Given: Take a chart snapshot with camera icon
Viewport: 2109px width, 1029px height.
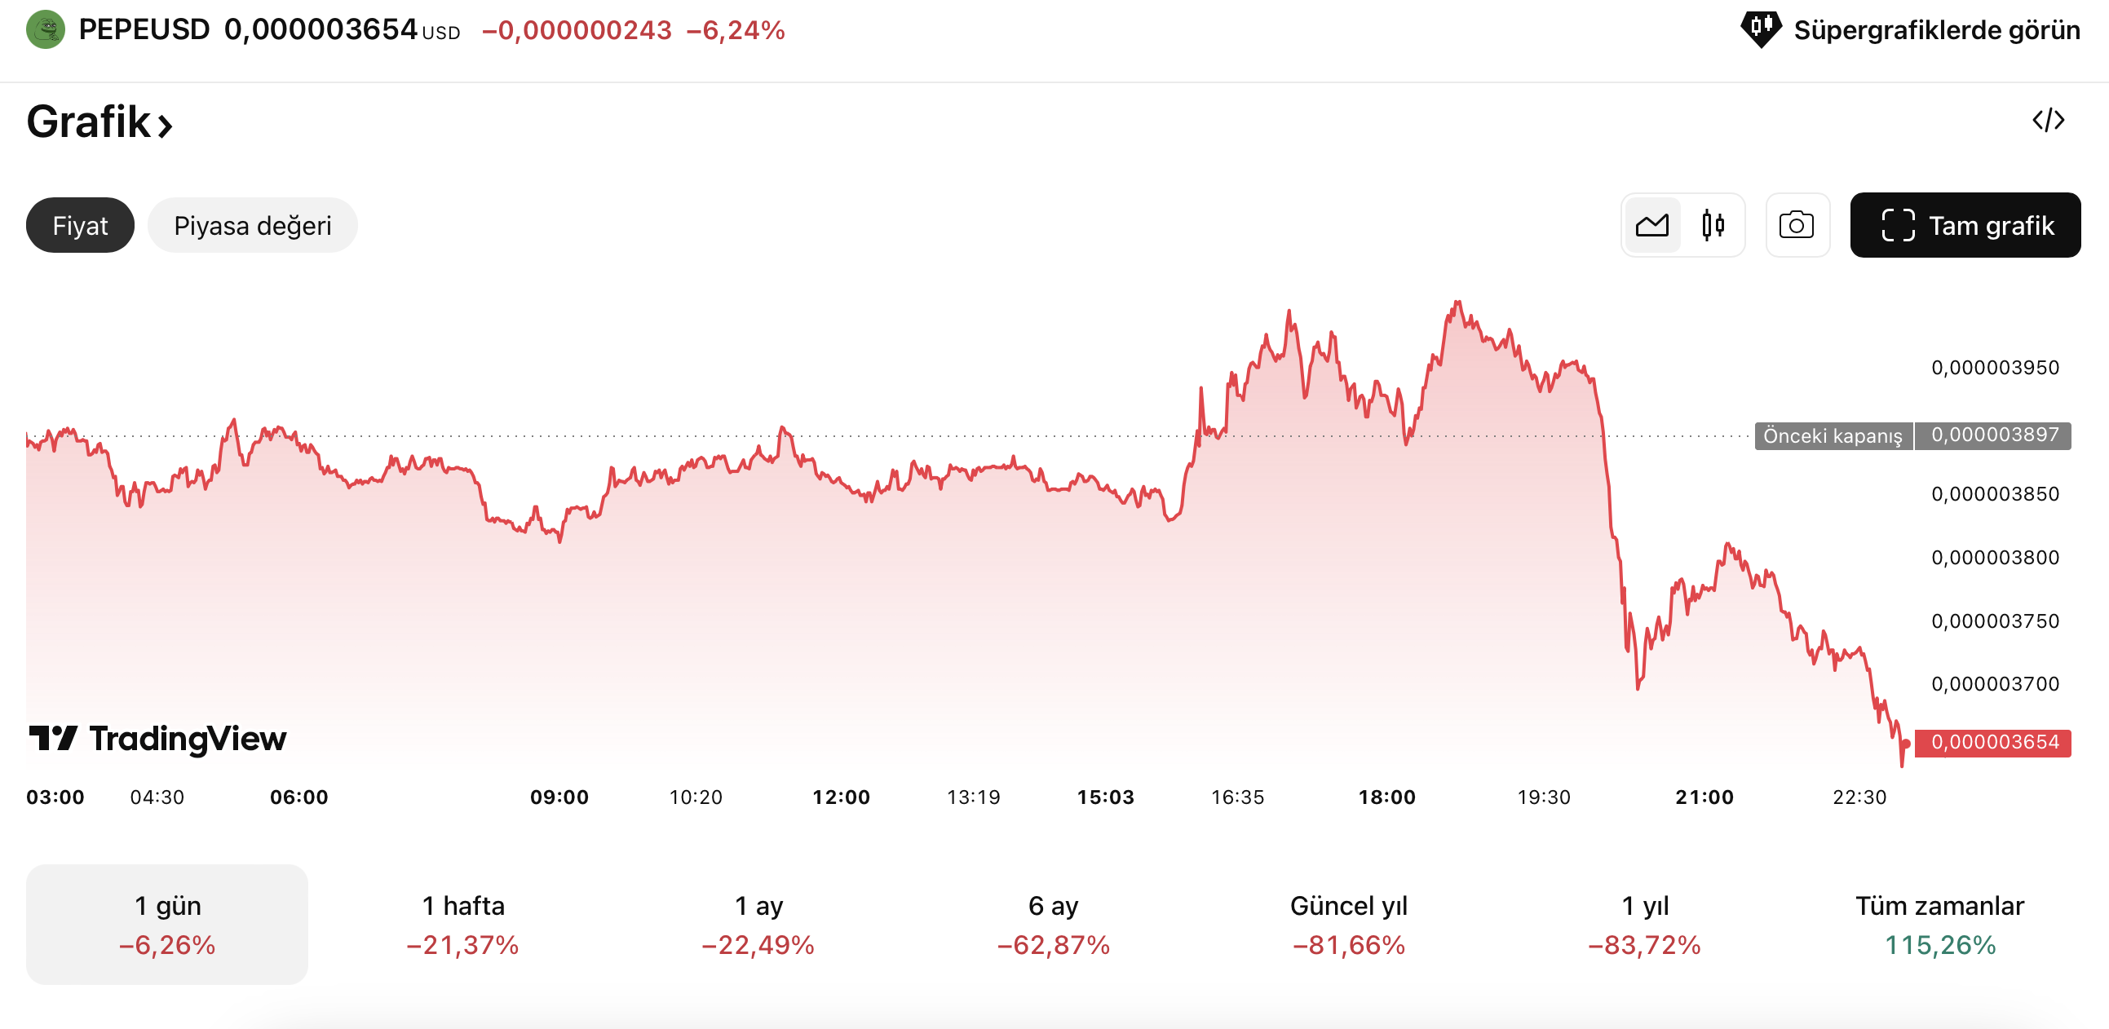Looking at the screenshot, I should point(1797,225).
